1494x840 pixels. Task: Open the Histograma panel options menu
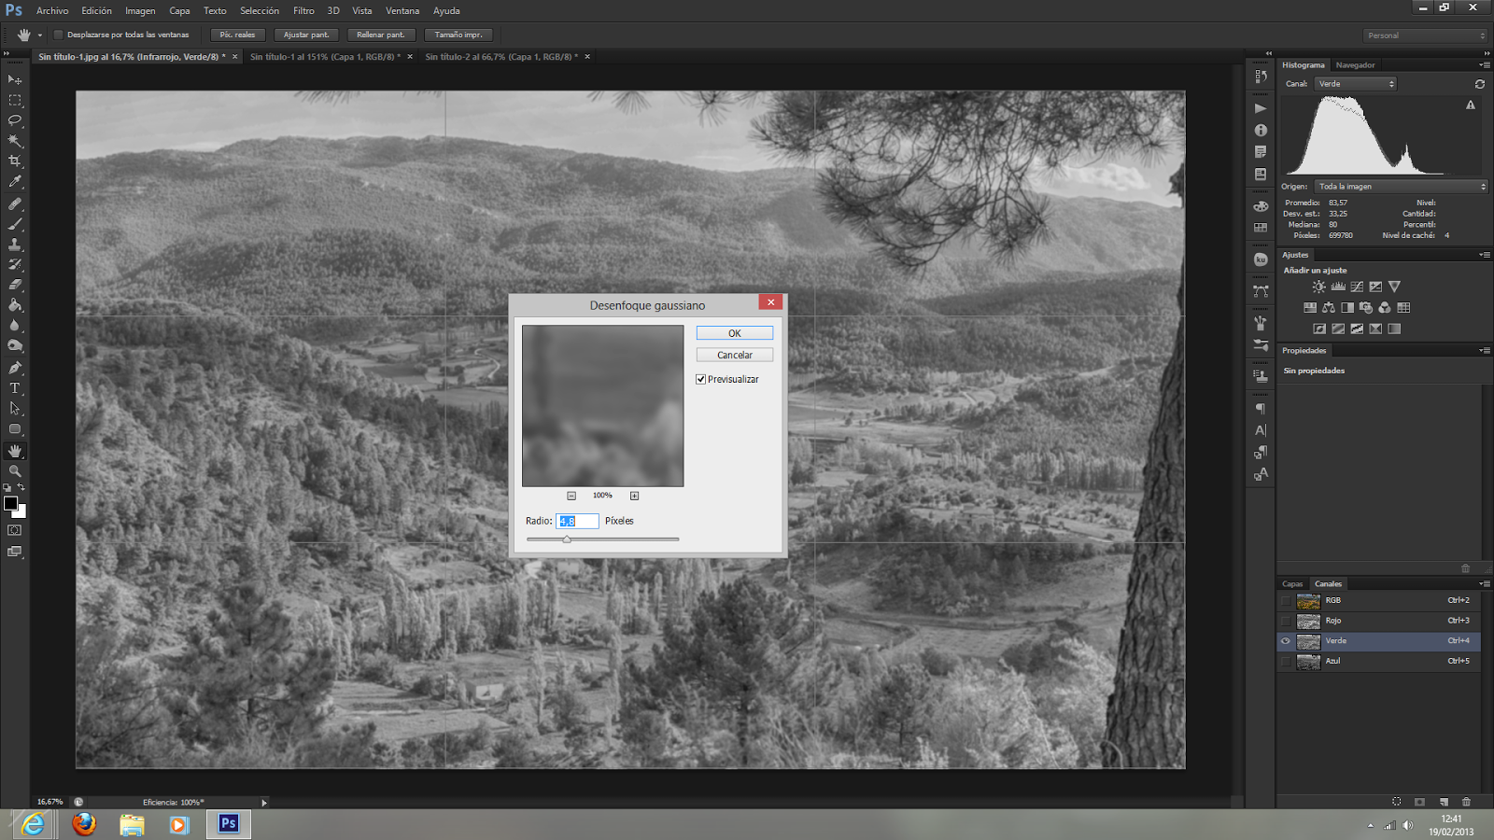click(x=1485, y=65)
